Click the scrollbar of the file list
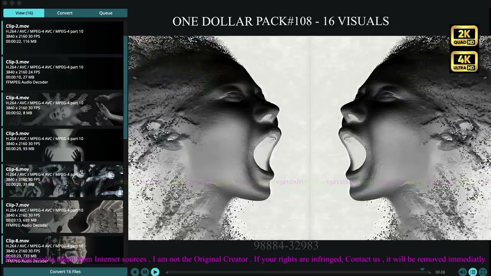This screenshot has width=491, height=276. (125, 87)
